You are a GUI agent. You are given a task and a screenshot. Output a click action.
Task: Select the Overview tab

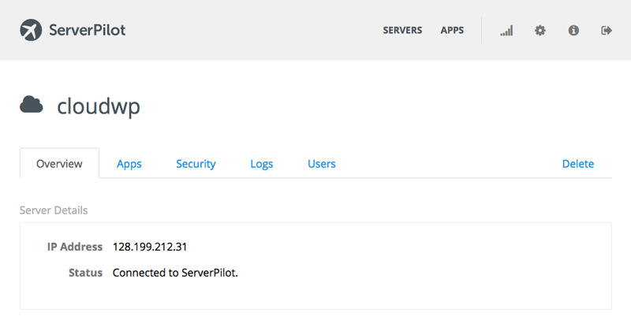click(59, 163)
